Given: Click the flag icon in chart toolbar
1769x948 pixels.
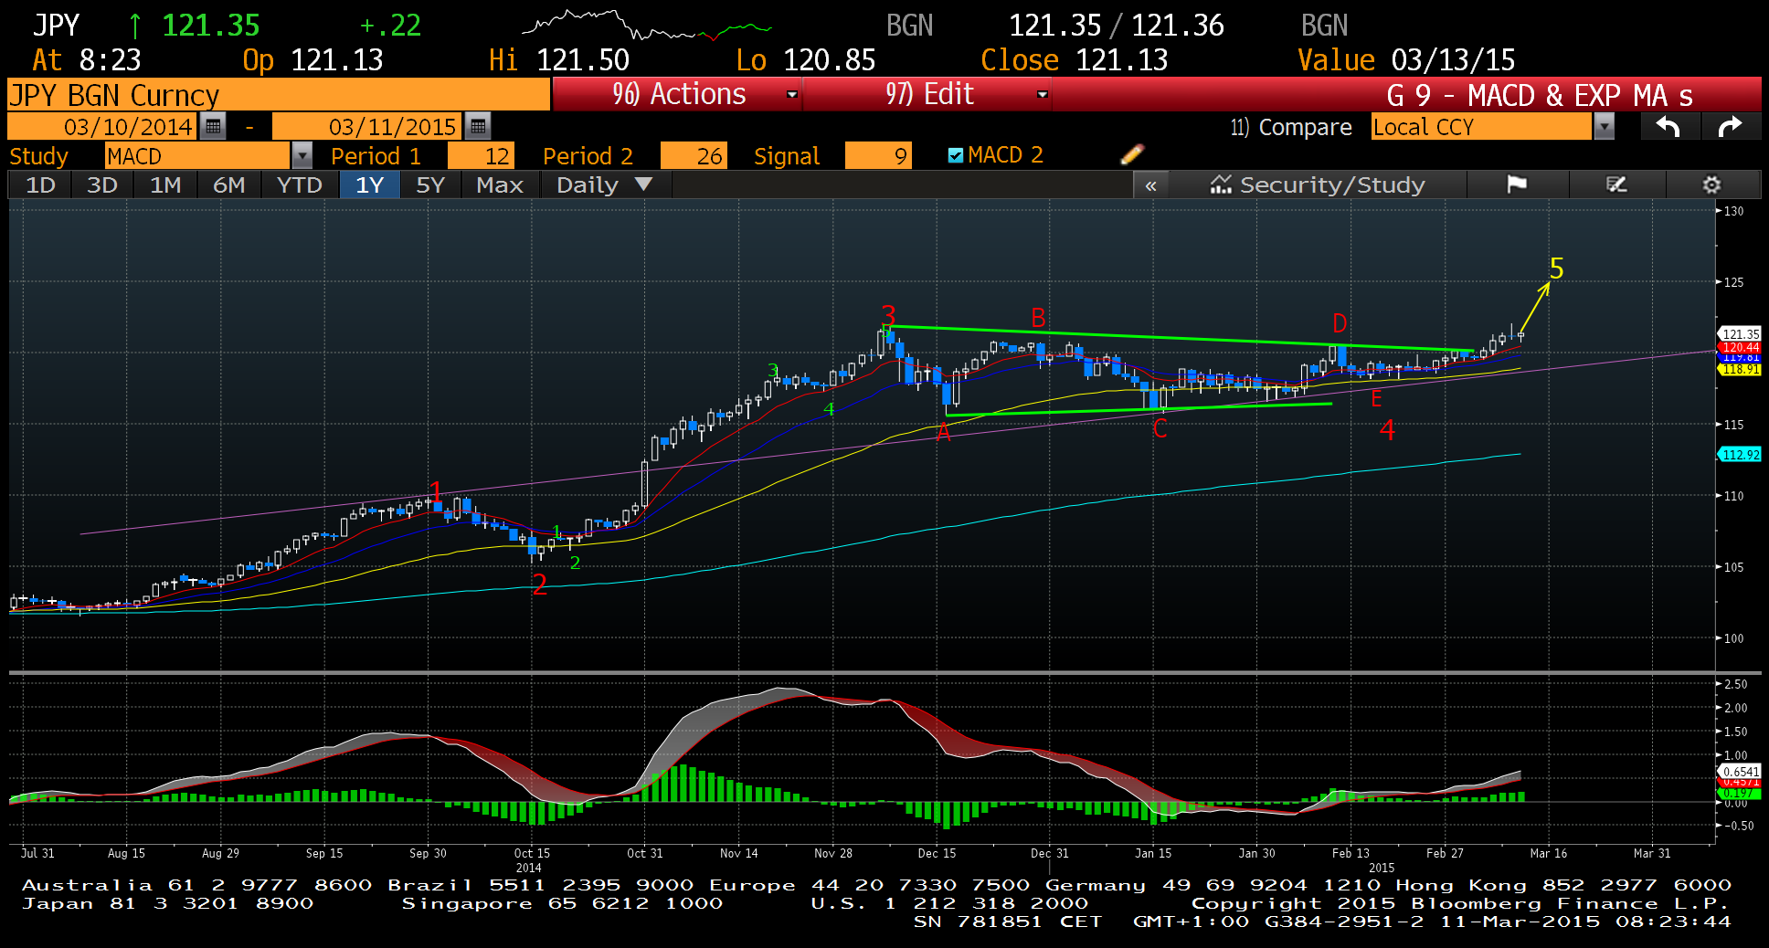Looking at the screenshot, I should pyautogui.click(x=1517, y=185).
